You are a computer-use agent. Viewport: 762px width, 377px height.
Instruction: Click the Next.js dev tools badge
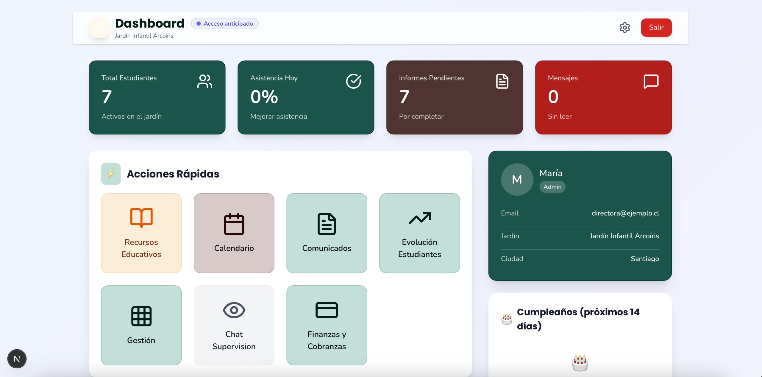(17, 359)
